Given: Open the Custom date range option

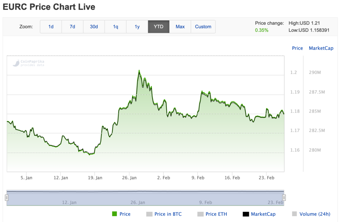Looking at the screenshot, I should (x=203, y=27).
